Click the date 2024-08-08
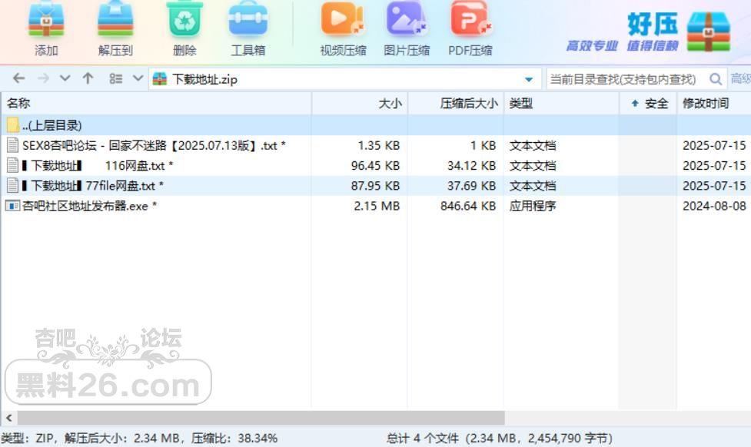751x447 pixels. (714, 206)
